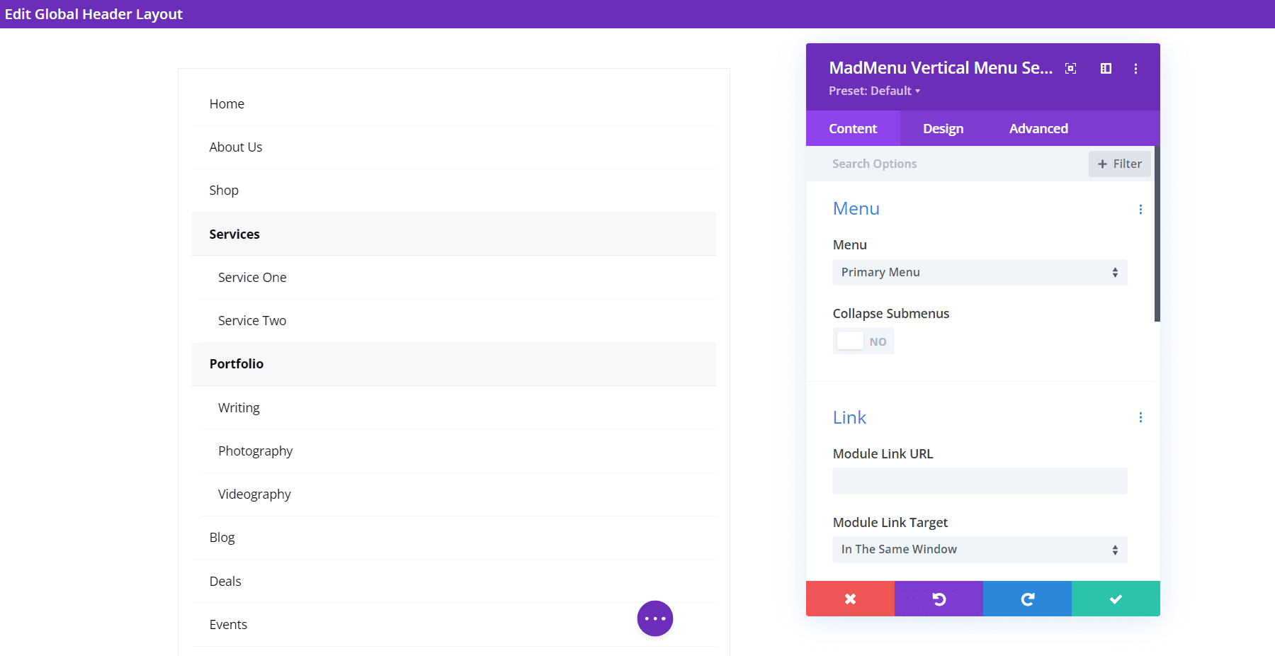Click the Portfolio parent menu item
Viewport: 1275px width, 656px height.
click(x=454, y=364)
